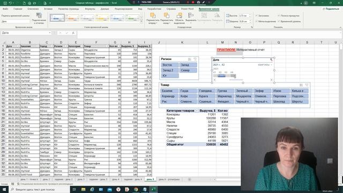Save the workbook via the toolbar icon

5,3
